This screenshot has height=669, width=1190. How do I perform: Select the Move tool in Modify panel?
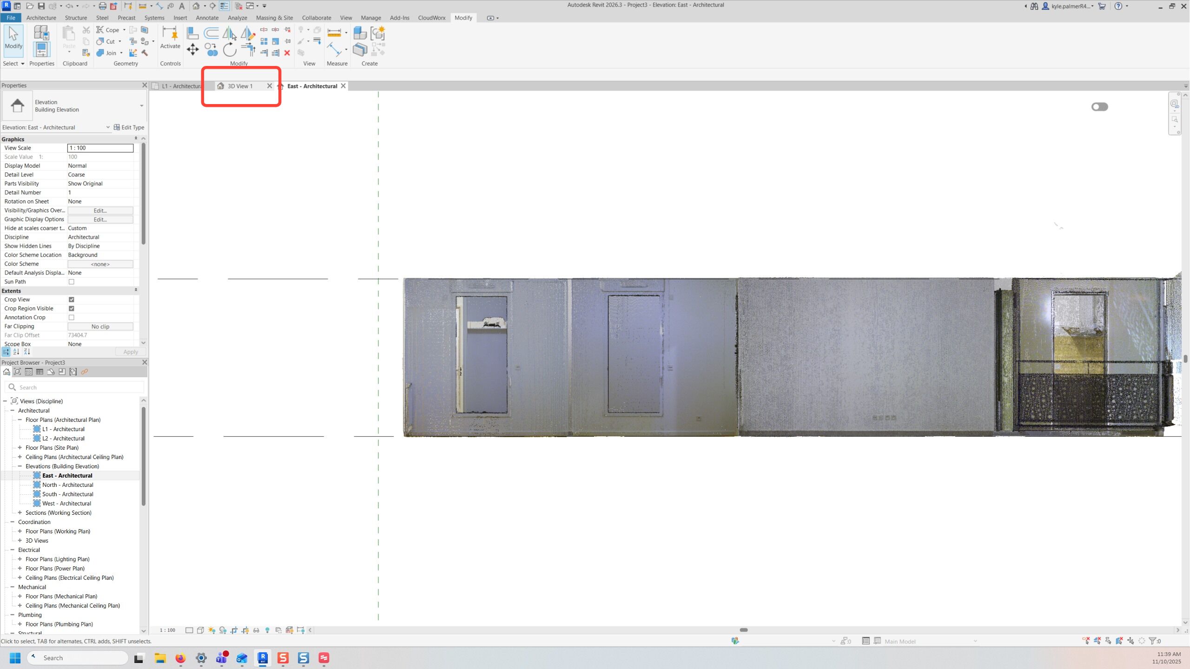[x=192, y=50]
